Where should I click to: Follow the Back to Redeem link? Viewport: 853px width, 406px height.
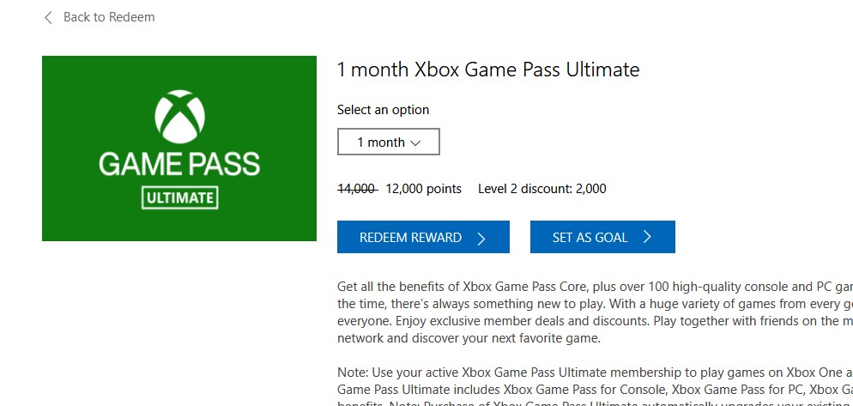(x=109, y=17)
